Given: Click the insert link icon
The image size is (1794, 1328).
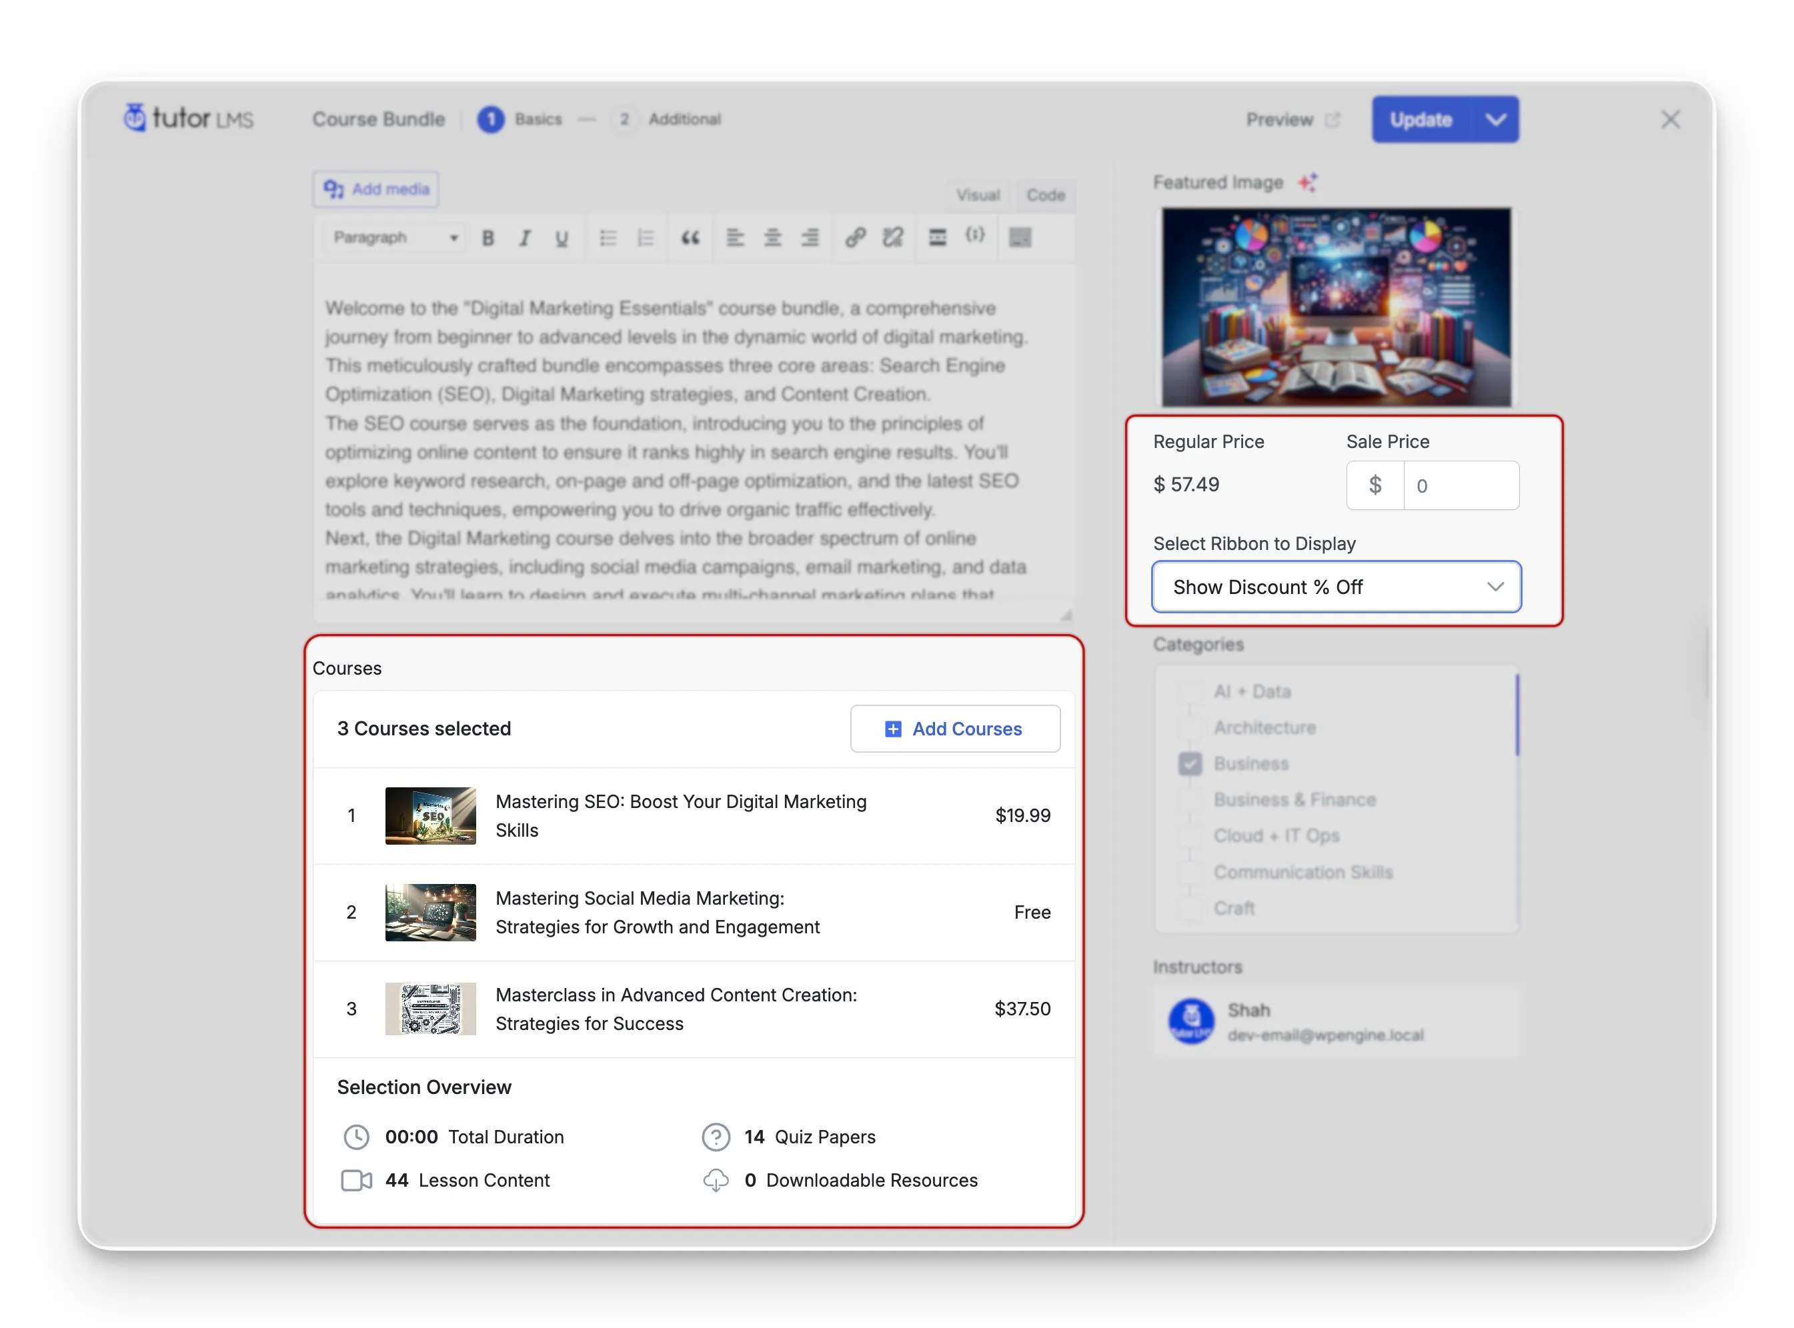Looking at the screenshot, I should coord(855,237).
